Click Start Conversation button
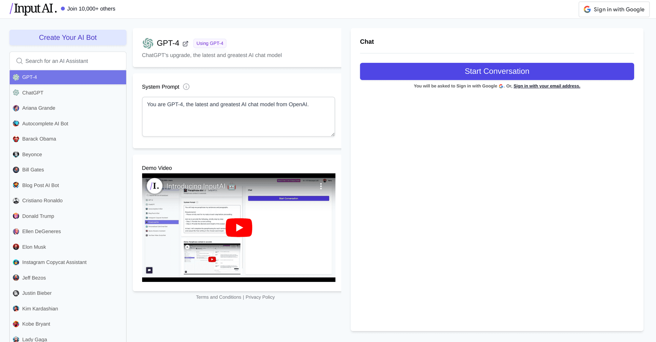The image size is (656, 342). coord(497,71)
